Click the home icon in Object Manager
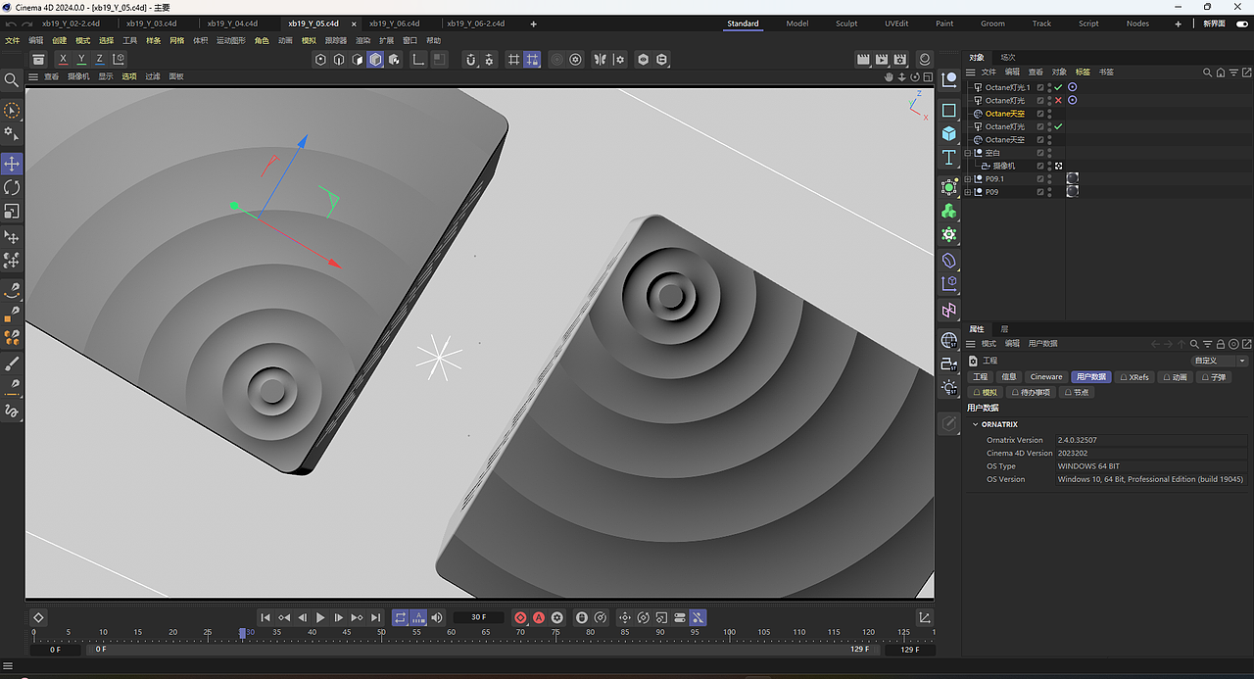 (x=1222, y=72)
